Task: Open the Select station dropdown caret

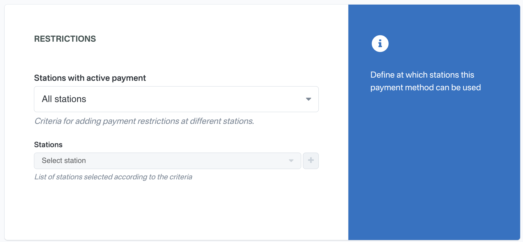Action: click(291, 161)
